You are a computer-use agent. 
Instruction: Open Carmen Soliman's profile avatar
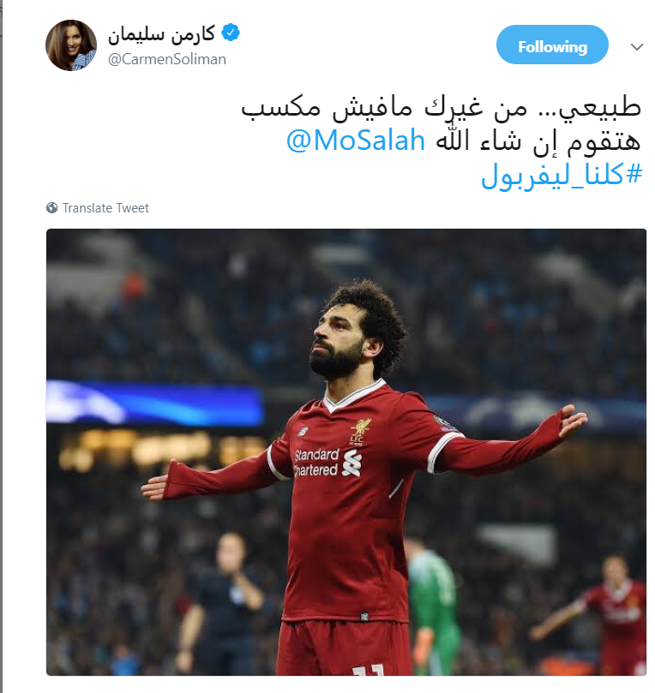click(x=71, y=45)
